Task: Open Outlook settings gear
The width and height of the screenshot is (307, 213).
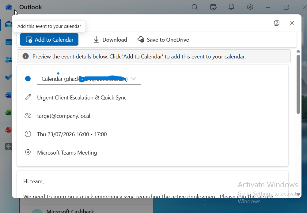Action: coord(250,7)
